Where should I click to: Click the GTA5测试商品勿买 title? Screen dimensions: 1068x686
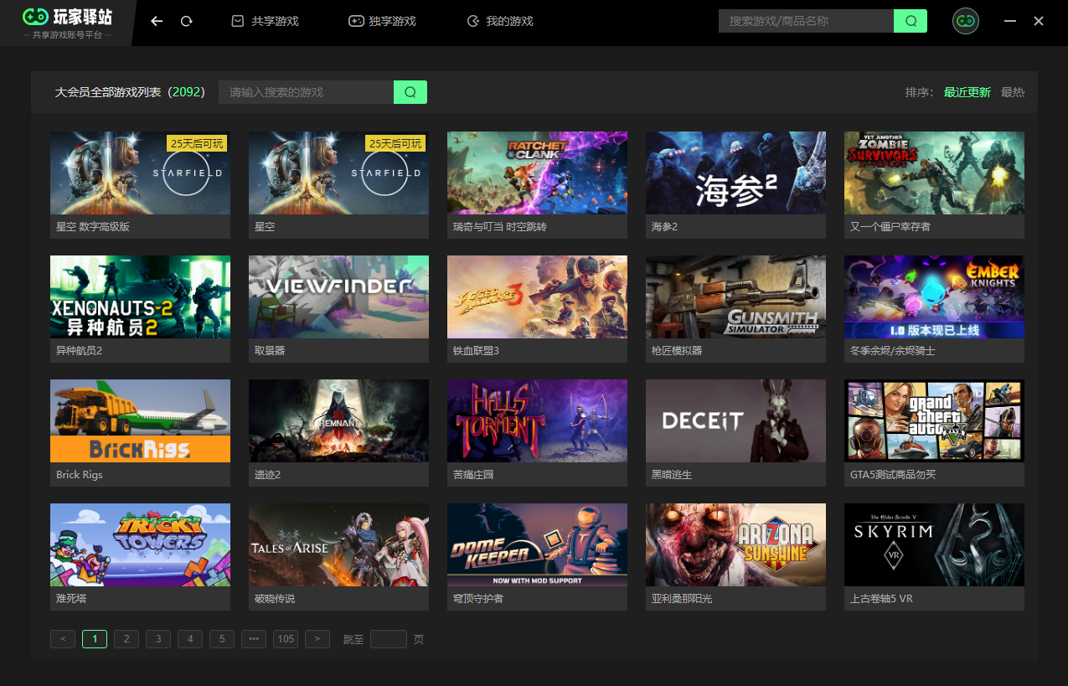[893, 475]
